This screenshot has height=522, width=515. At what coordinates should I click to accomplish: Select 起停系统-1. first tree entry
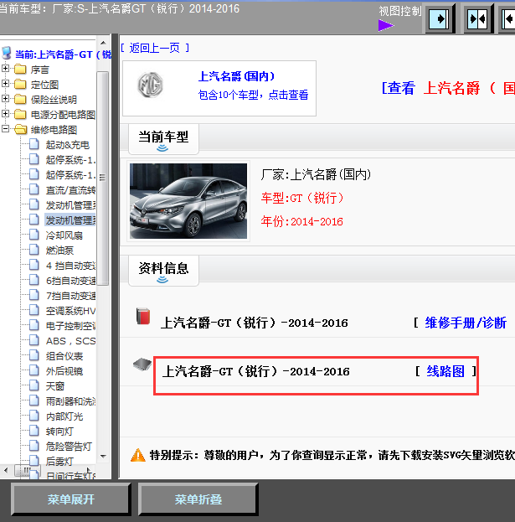(x=70, y=160)
